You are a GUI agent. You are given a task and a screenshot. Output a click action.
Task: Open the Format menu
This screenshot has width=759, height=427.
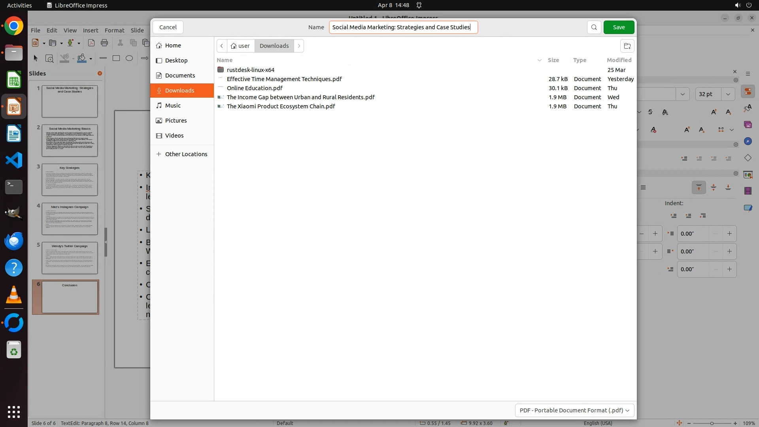click(x=114, y=30)
